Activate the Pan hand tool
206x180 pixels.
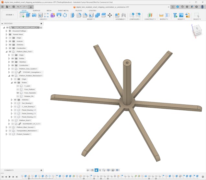coord(96,170)
